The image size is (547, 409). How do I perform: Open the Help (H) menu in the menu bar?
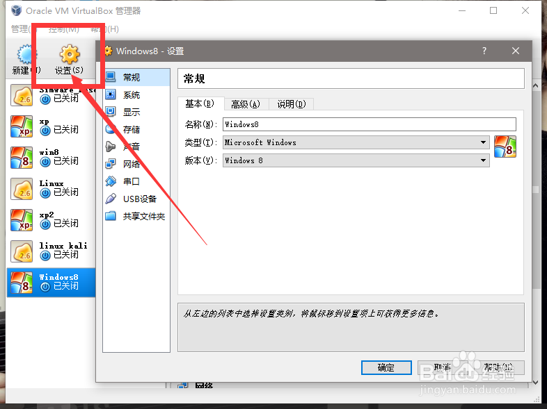click(x=104, y=29)
